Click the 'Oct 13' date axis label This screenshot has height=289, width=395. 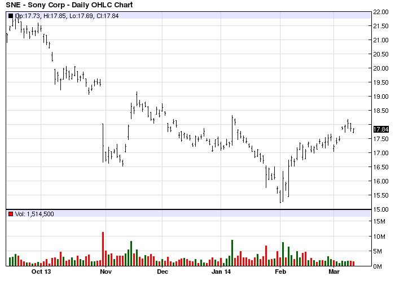coord(41,272)
